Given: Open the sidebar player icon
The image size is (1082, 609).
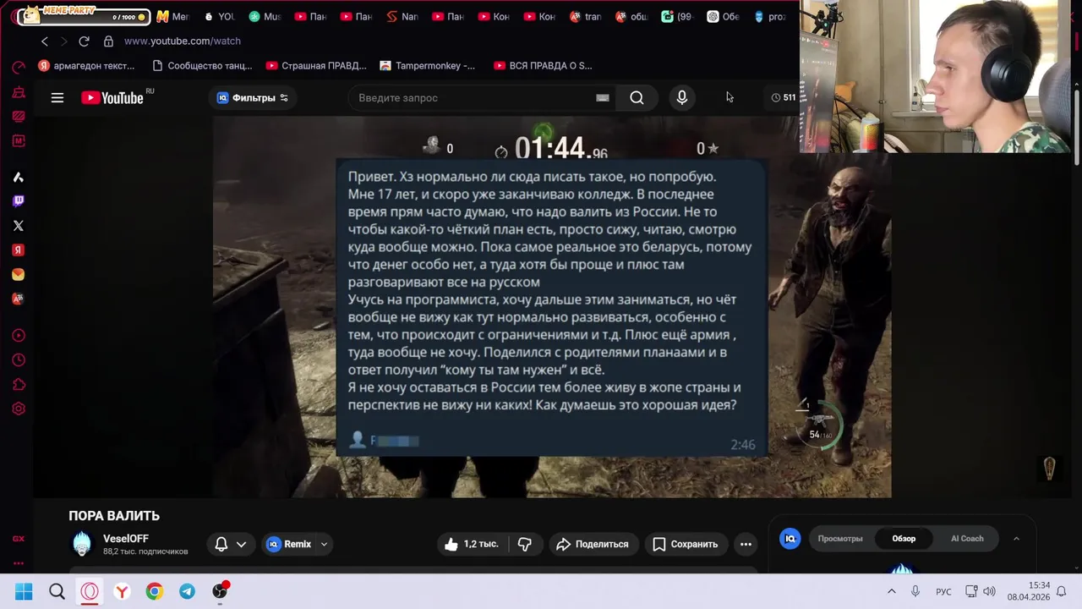Looking at the screenshot, I should click(x=19, y=335).
